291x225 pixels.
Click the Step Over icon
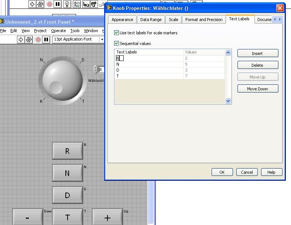pyautogui.click(x=94, y=4)
